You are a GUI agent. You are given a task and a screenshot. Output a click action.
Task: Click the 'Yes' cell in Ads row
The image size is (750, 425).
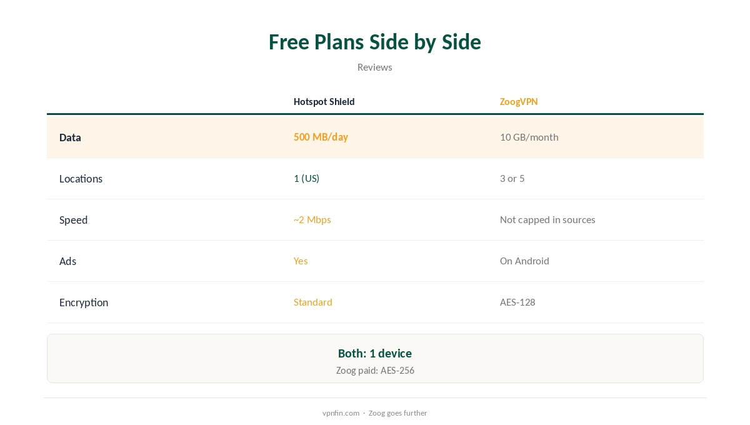(301, 261)
